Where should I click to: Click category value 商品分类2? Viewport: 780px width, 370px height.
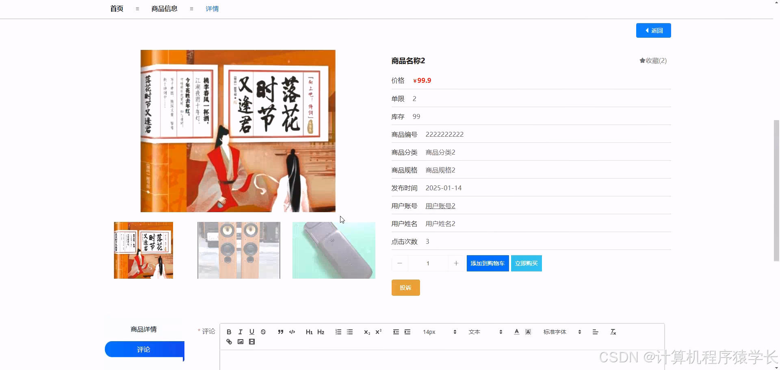[x=440, y=152]
